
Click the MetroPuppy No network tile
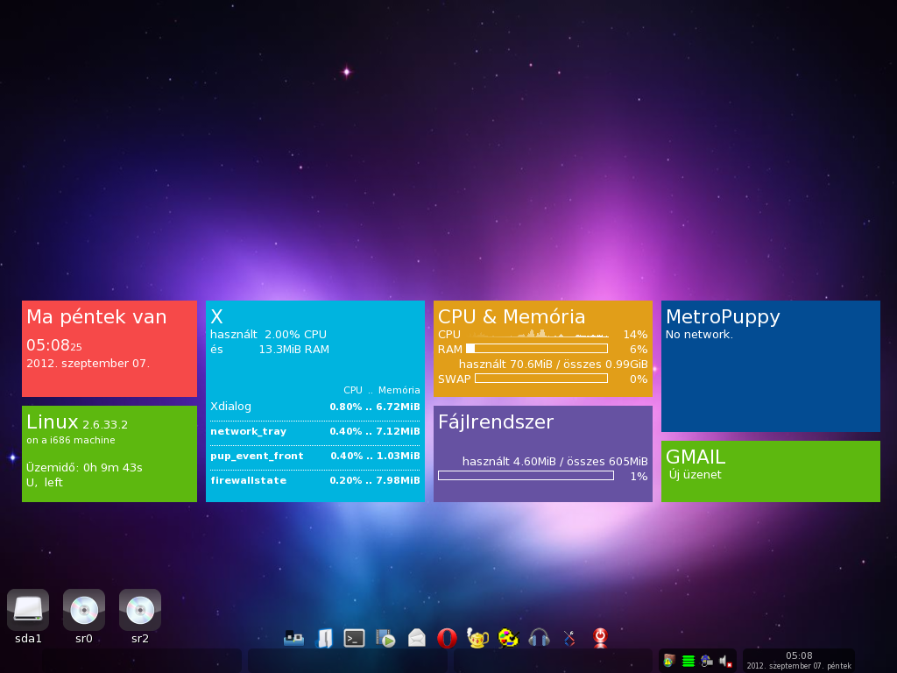(770, 366)
